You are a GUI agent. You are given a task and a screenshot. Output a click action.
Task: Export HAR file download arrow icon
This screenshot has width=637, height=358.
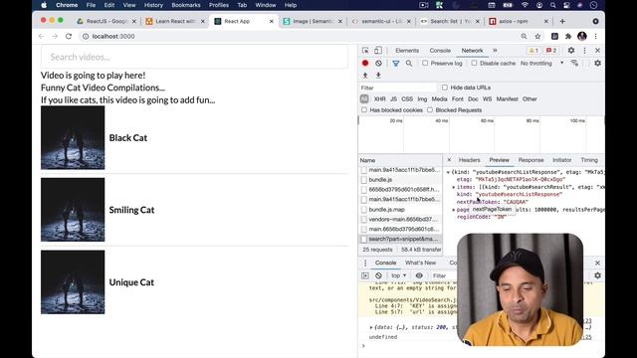pos(378,76)
